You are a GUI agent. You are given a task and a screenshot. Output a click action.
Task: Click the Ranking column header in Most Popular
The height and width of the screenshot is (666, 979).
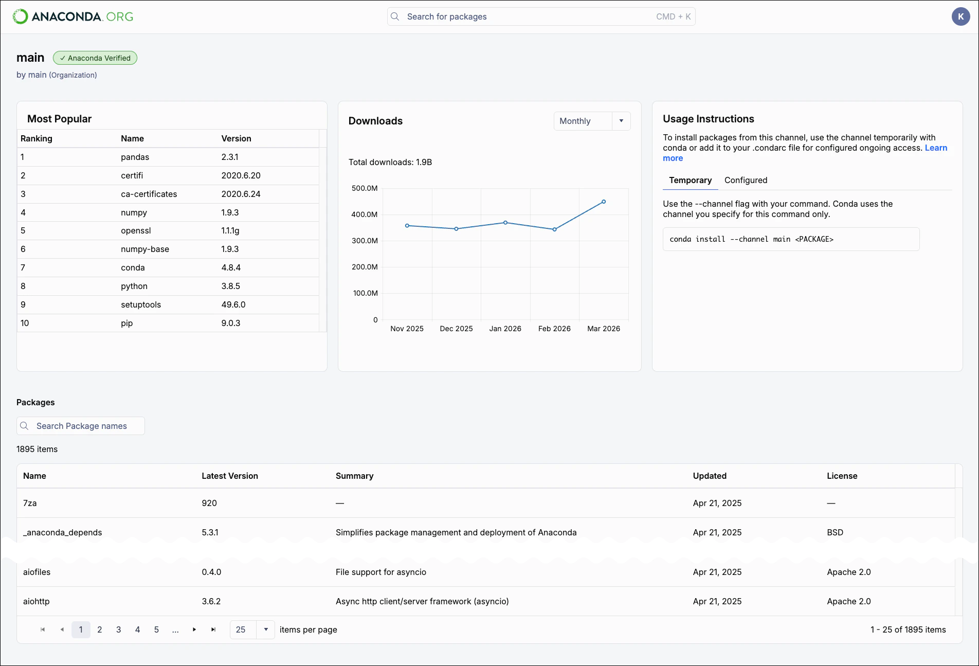click(x=37, y=138)
